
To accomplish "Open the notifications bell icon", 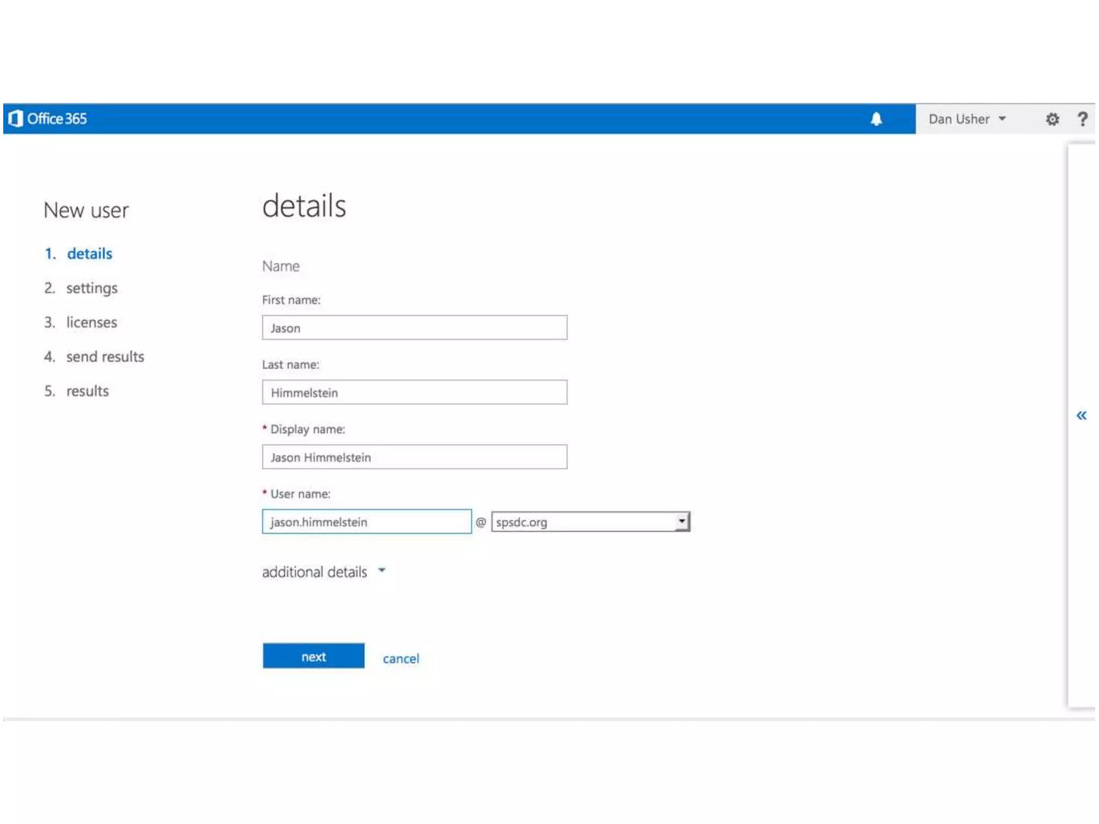I will point(876,119).
